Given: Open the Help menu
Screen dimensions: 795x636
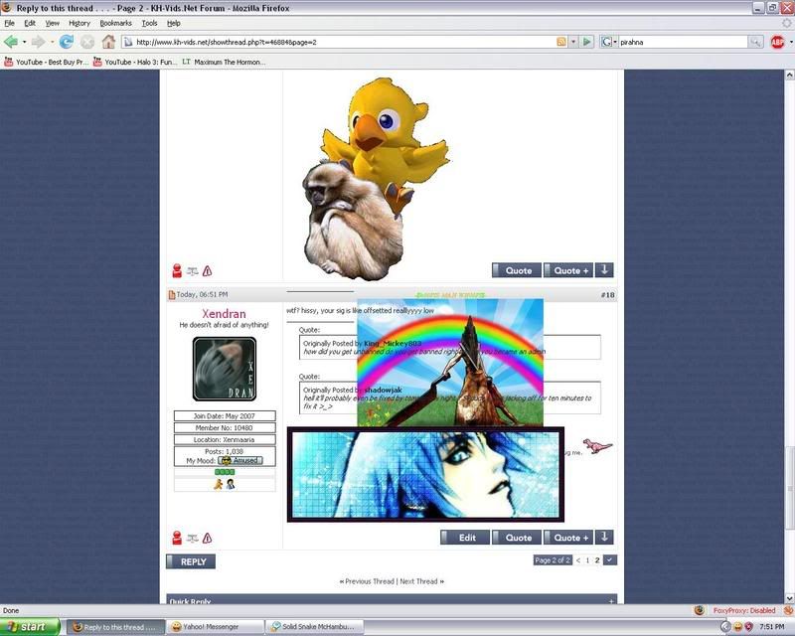Looking at the screenshot, I should [174, 23].
